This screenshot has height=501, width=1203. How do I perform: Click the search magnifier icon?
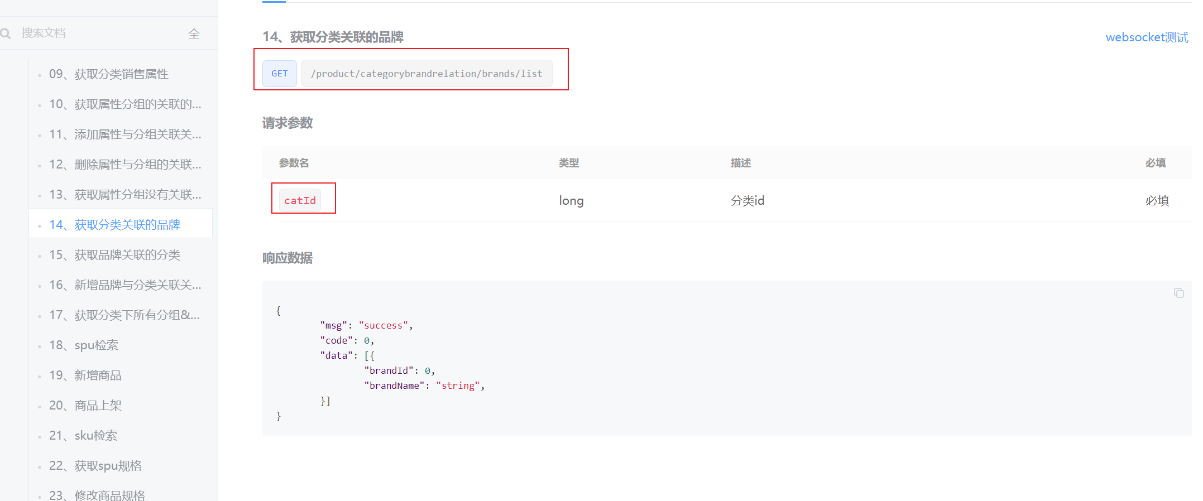pyautogui.click(x=6, y=33)
